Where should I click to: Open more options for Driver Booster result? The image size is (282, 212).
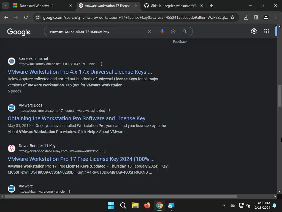tap(105, 151)
